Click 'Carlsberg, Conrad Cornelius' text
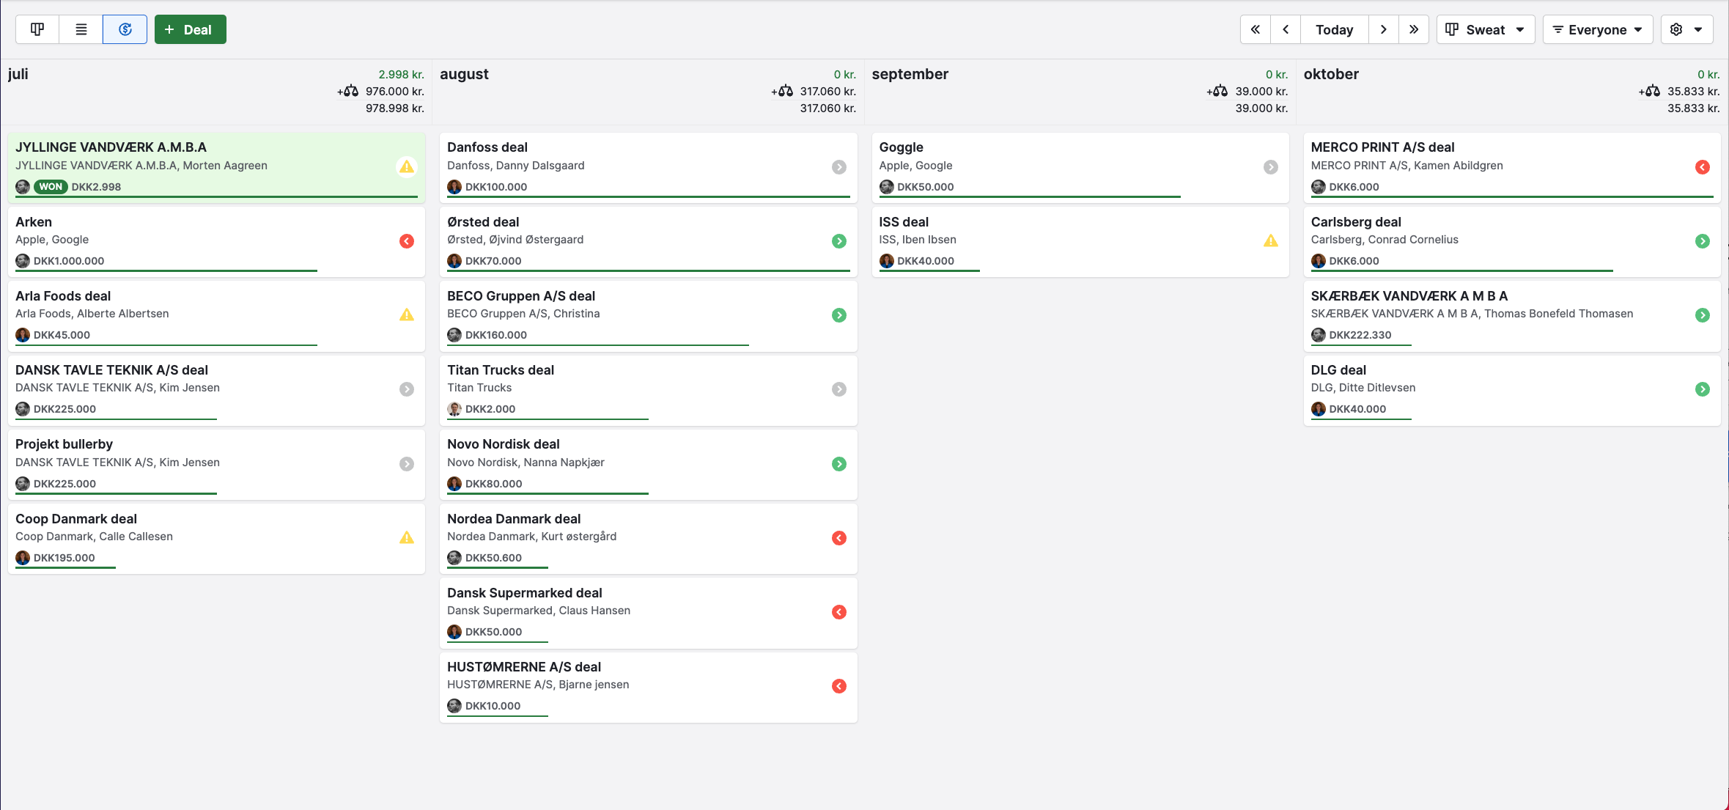 point(1385,240)
